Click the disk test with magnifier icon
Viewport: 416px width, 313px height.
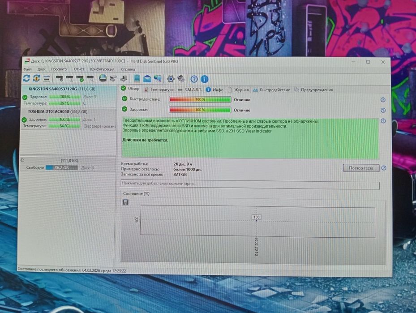[x=90, y=78]
